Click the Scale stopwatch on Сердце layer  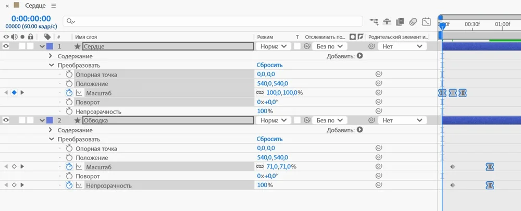pos(69,93)
